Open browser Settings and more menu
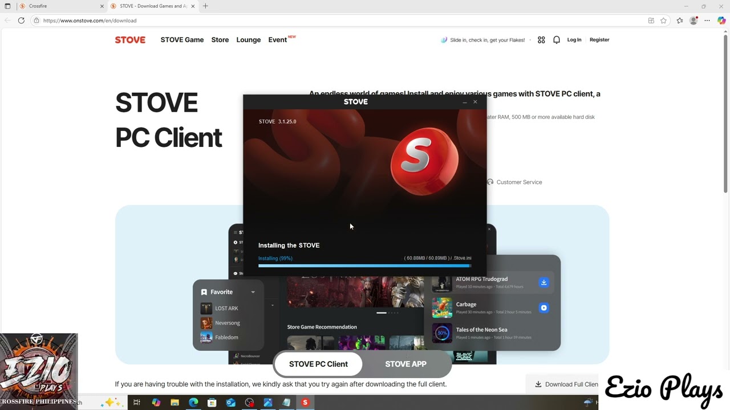This screenshot has height=410, width=730. click(707, 20)
